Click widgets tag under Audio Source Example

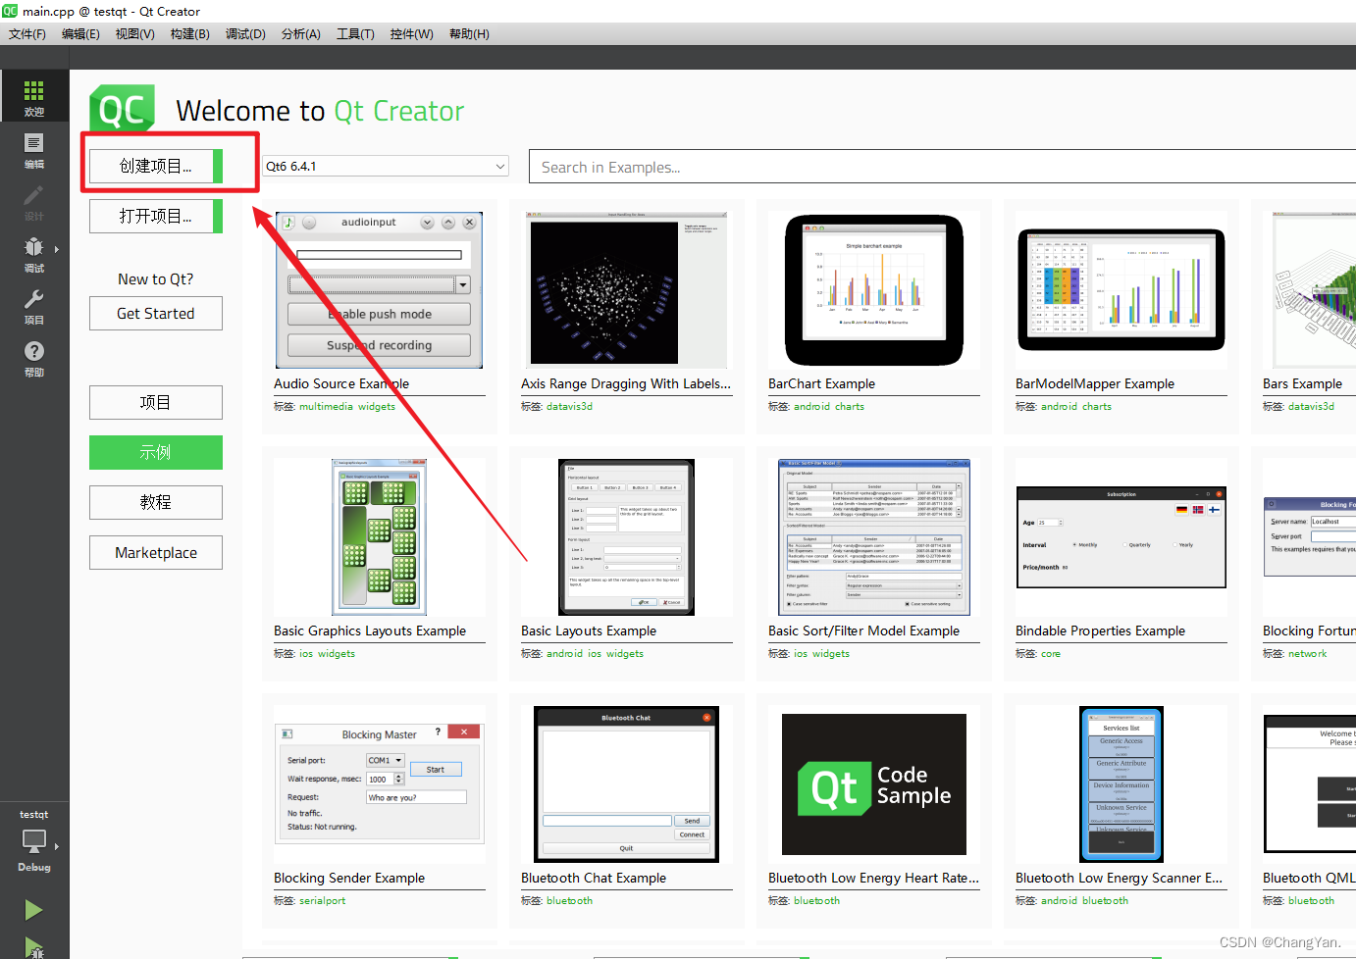(377, 406)
